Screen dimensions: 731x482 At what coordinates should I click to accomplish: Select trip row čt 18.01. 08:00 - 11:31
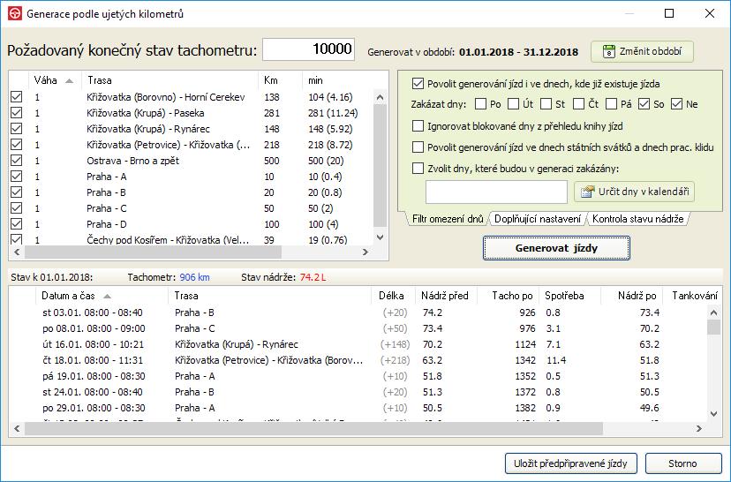(358, 360)
